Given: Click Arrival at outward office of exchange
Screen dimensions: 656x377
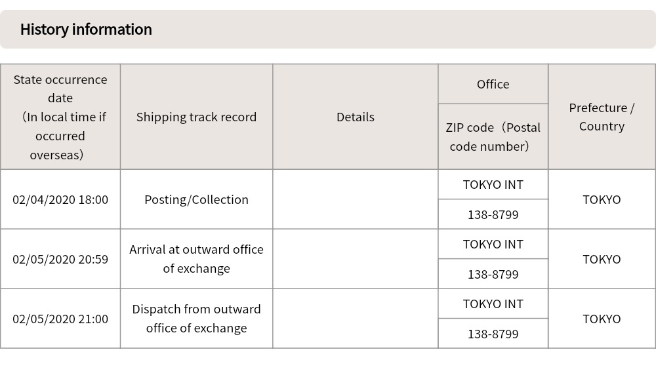Looking at the screenshot, I should (196, 259).
